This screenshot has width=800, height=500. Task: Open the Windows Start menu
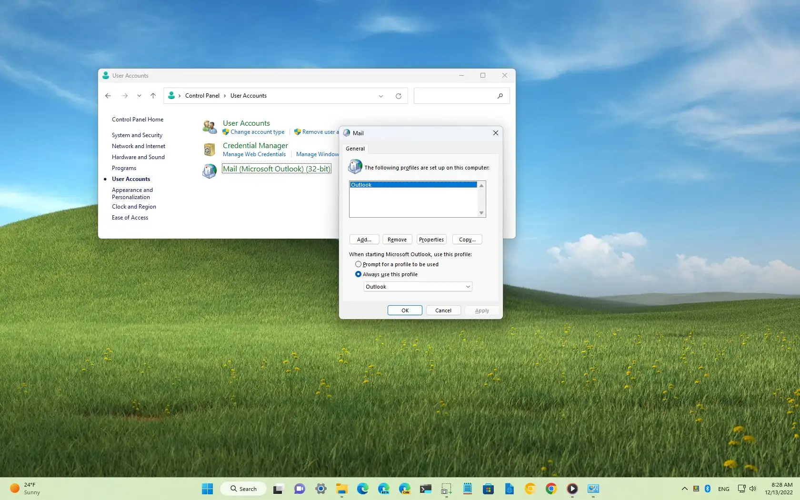pyautogui.click(x=207, y=489)
